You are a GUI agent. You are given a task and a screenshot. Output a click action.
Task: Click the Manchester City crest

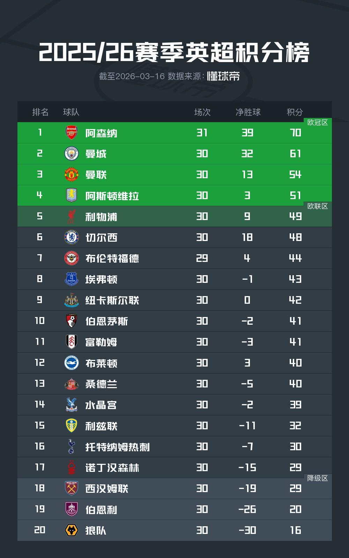[x=72, y=153]
